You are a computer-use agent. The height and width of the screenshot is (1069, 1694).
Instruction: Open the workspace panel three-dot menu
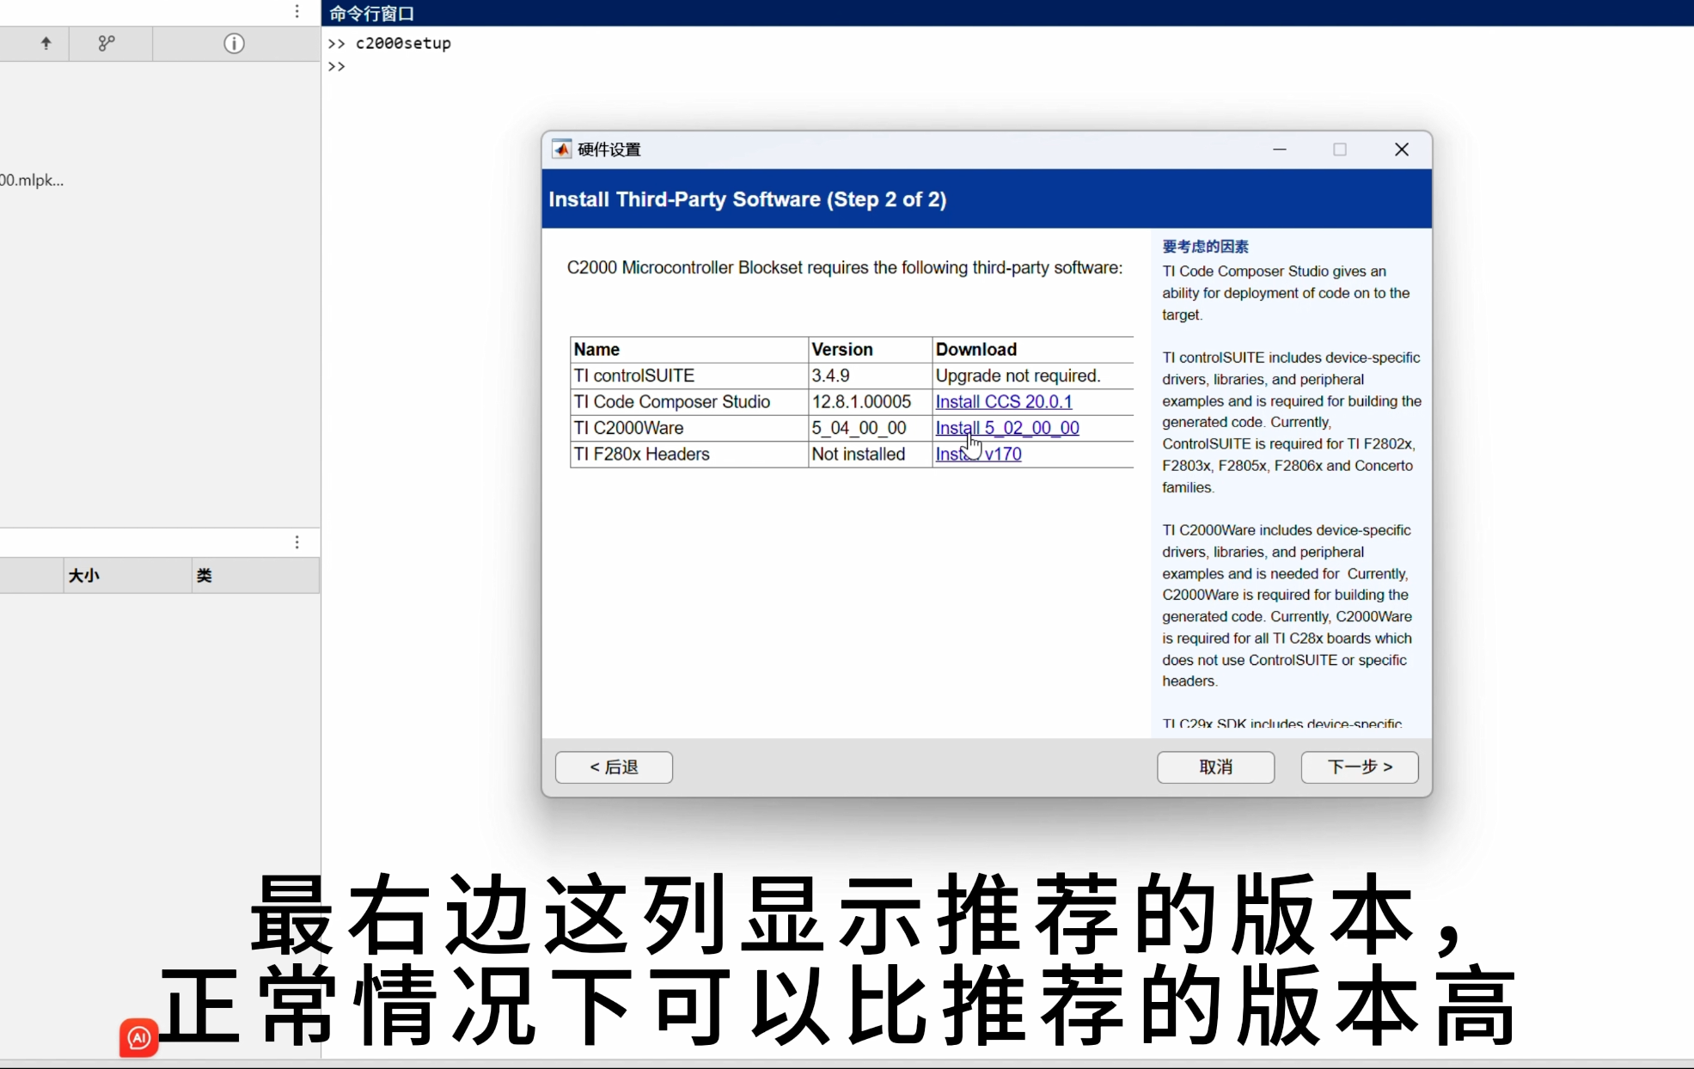(x=297, y=542)
